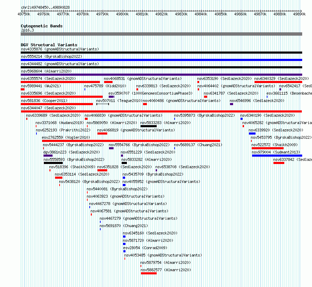Click purple bar under nsv5554766
312x287 pixels.
[x=111, y=148]
